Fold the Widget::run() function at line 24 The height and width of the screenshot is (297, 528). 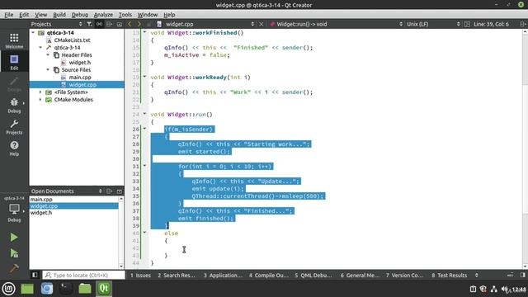[145, 114]
